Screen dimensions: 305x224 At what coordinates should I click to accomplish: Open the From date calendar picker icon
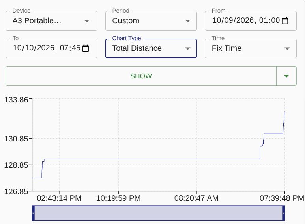(x=285, y=20)
